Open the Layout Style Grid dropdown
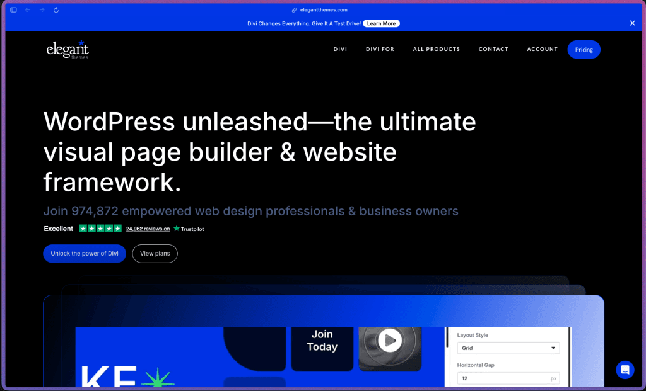Screen dimensions: 646x391 click(508, 348)
